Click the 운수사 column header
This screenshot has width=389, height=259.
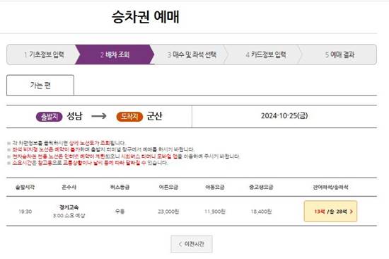tap(69, 187)
